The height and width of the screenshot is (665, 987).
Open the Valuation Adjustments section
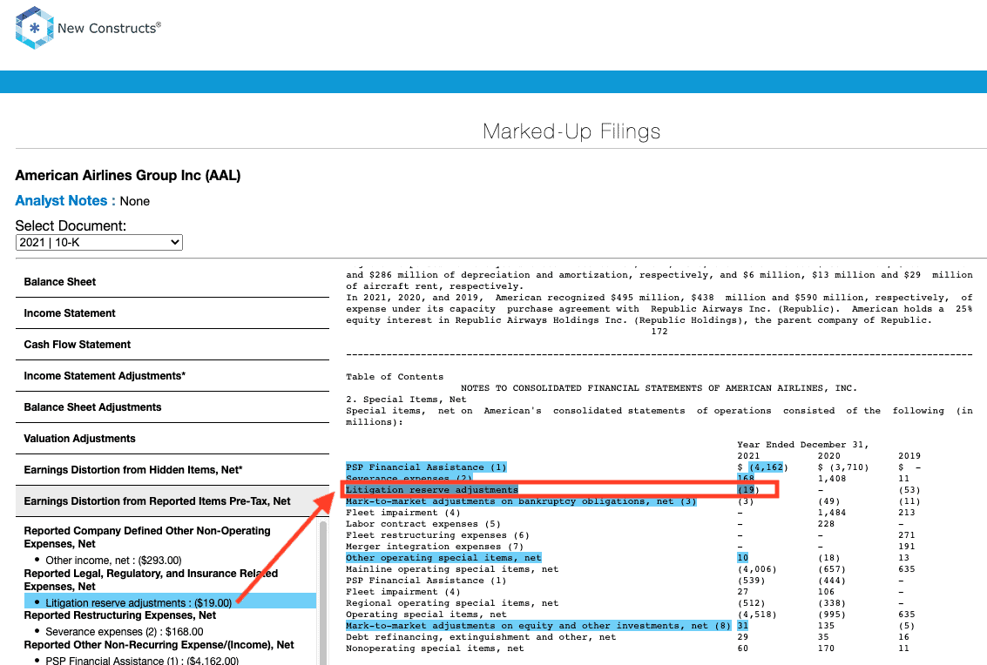(172, 439)
